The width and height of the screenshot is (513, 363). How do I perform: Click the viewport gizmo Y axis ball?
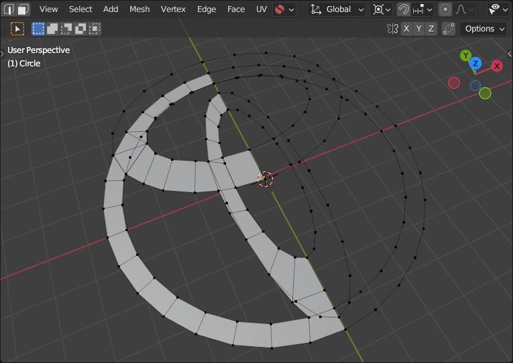click(465, 56)
